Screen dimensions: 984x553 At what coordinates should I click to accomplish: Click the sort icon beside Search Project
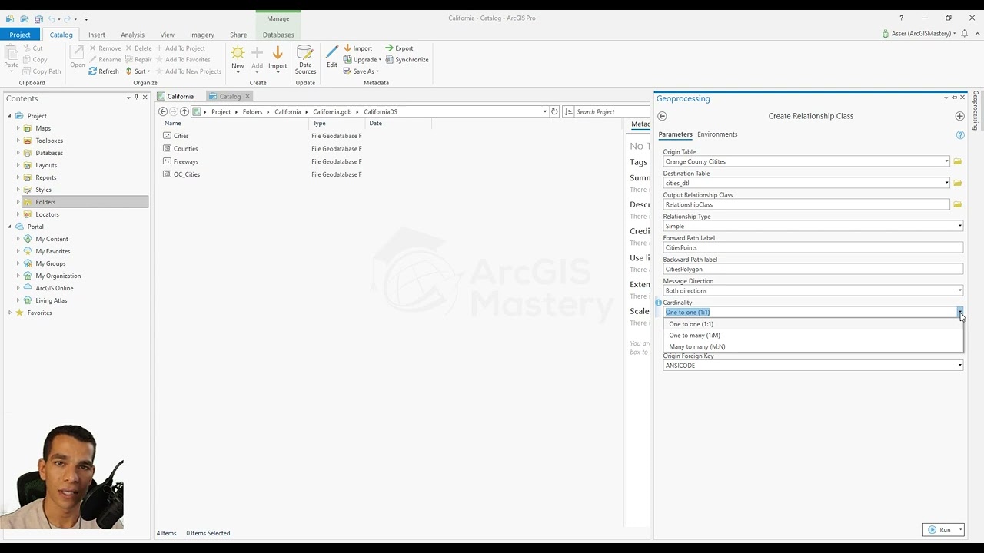(568, 112)
